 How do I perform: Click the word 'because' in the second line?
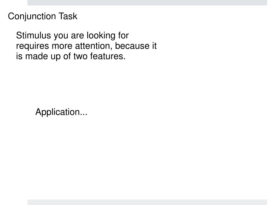click(x=132, y=46)
